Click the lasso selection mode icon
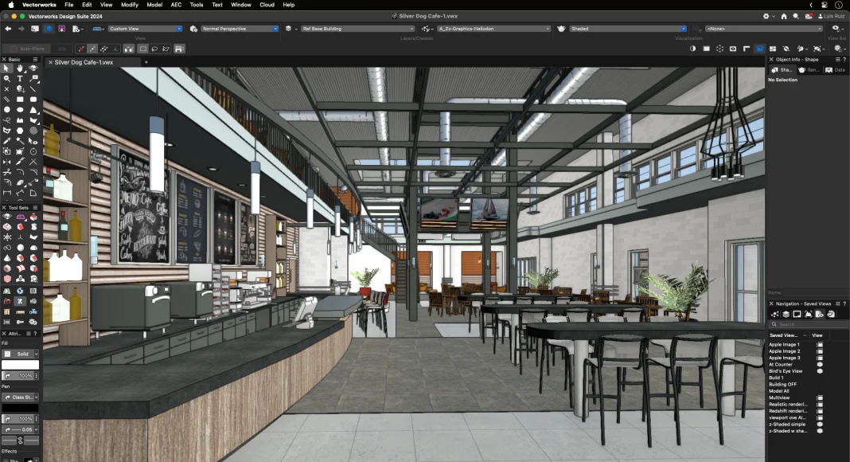 point(154,49)
